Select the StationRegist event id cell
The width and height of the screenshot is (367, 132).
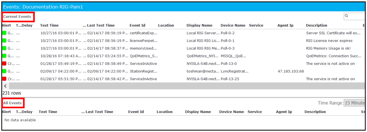coord(143,71)
